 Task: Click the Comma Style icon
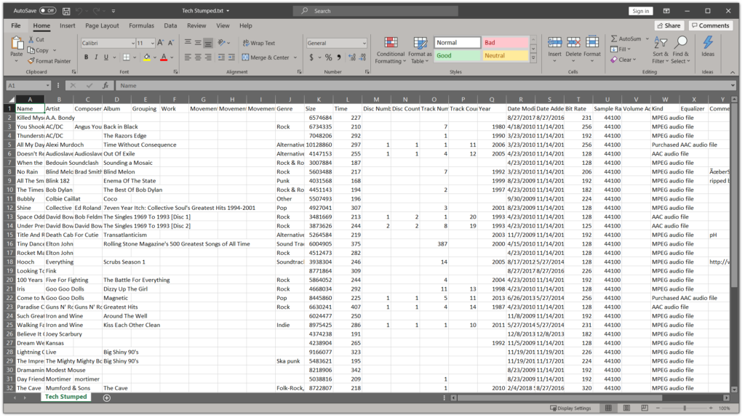(339, 57)
